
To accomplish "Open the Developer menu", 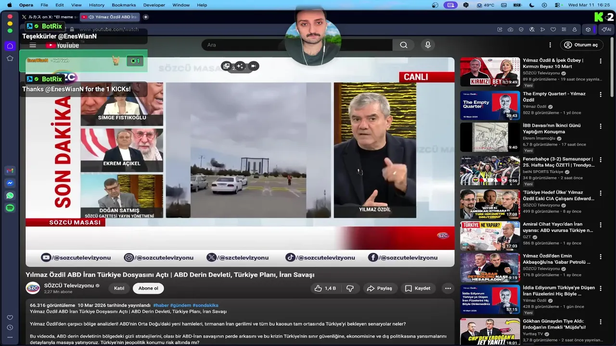I will [x=154, y=5].
